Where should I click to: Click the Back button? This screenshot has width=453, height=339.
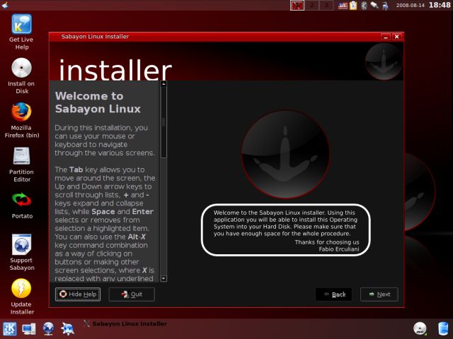pos(333,295)
